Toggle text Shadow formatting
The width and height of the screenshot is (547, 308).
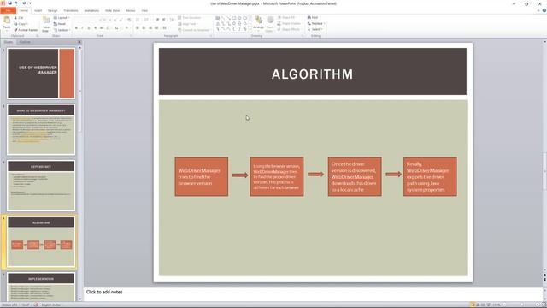point(95,28)
